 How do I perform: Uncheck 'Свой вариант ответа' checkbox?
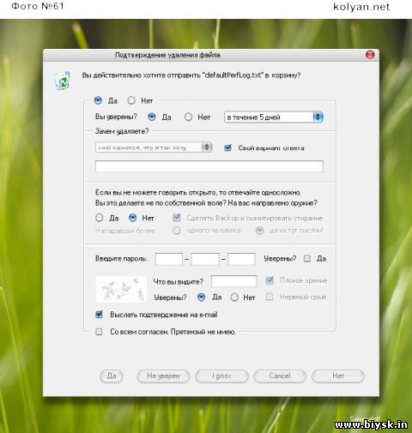pos(227,147)
